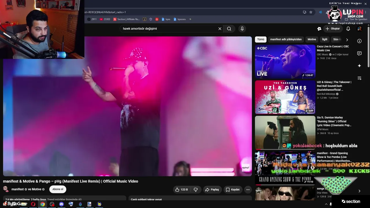Clear the YouTube search box text
Image resolution: width=370 pixels, height=208 pixels.
click(220, 29)
